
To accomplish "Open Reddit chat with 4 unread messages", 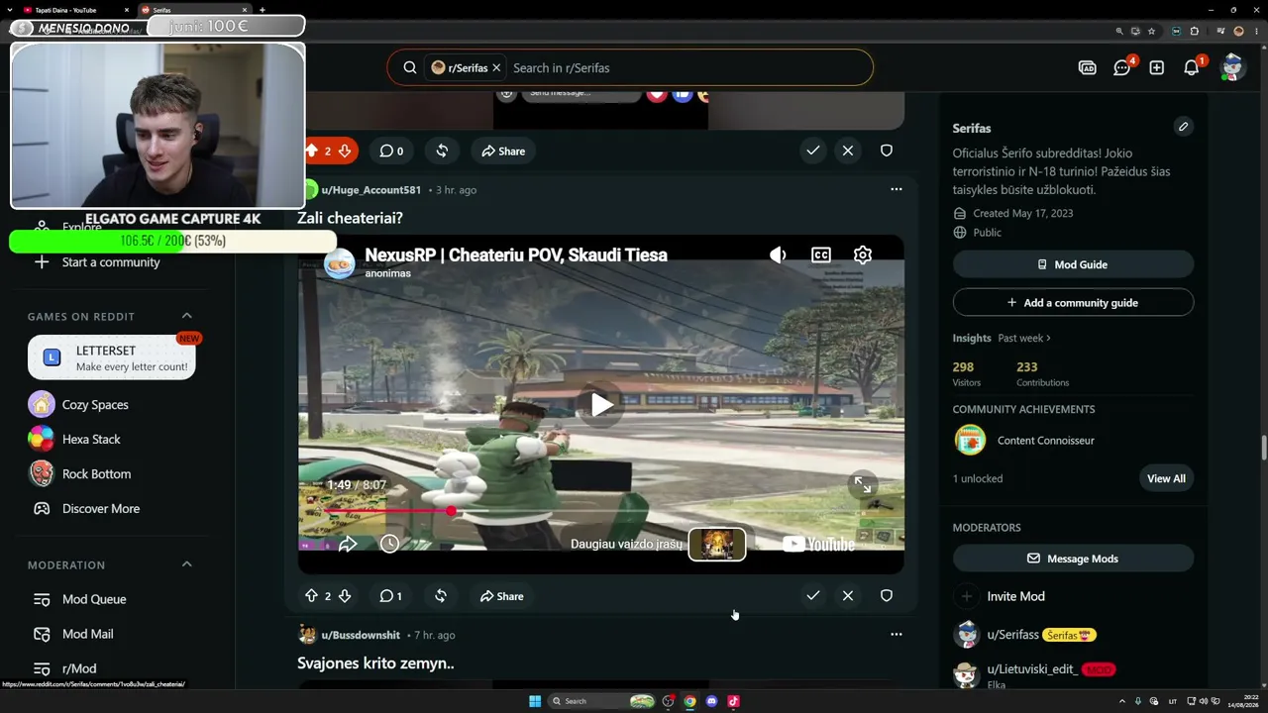I will pos(1122,67).
